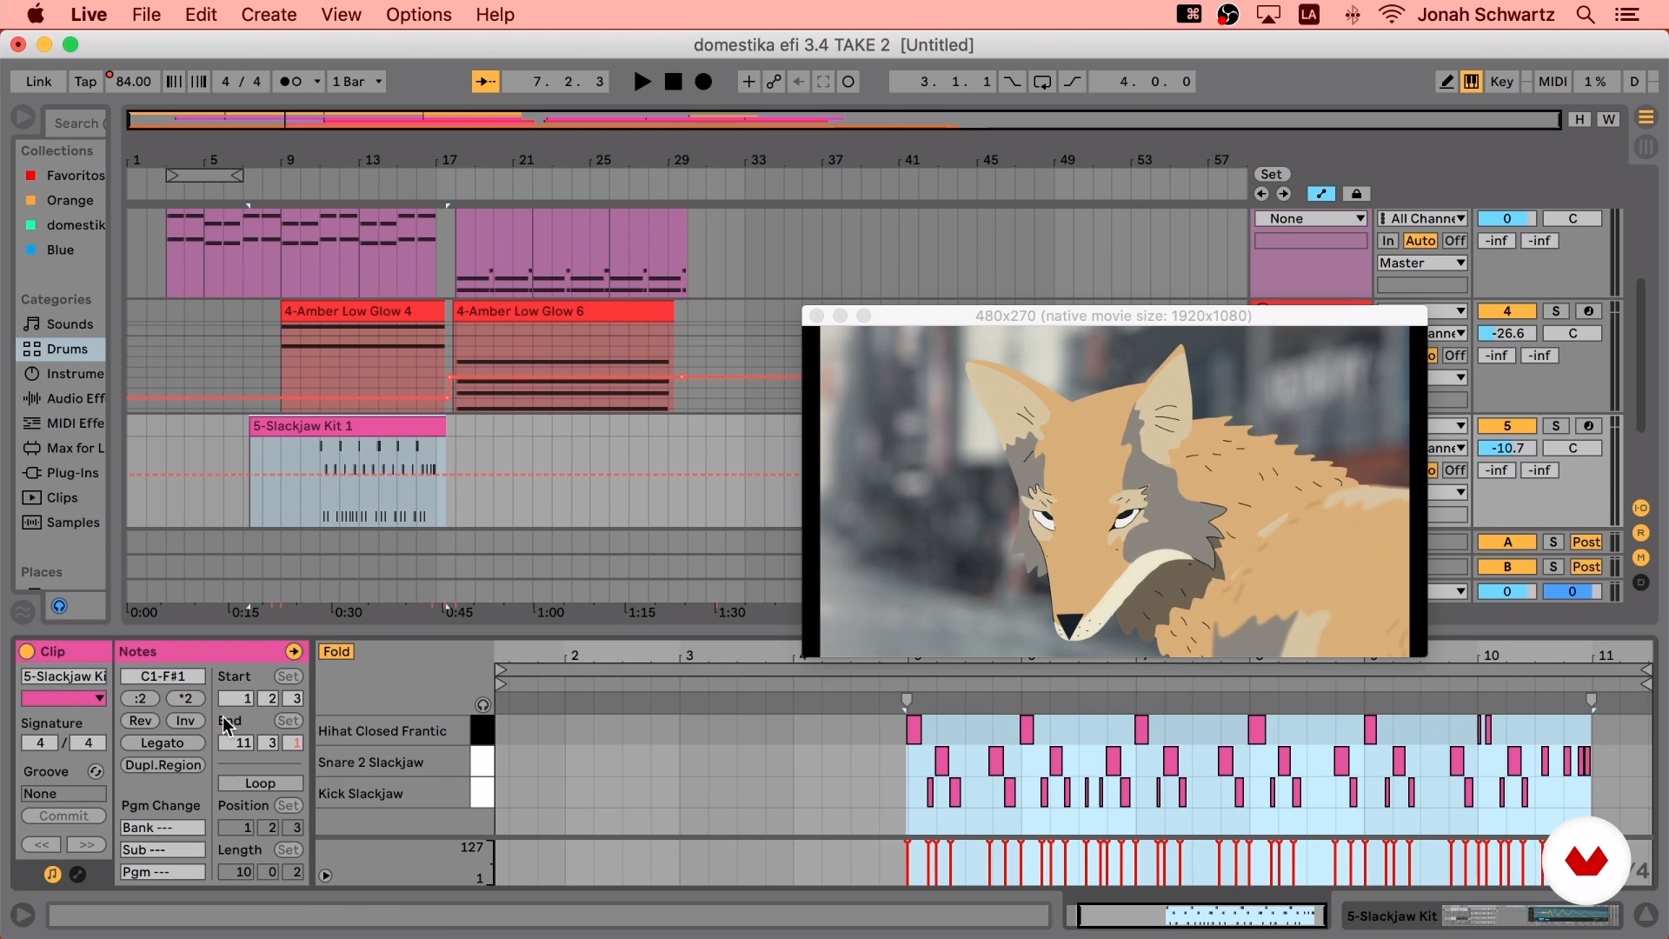1669x939 pixels.
Task: Open the metronome settings dropdown arrow
Action: (x=317, y=82)
